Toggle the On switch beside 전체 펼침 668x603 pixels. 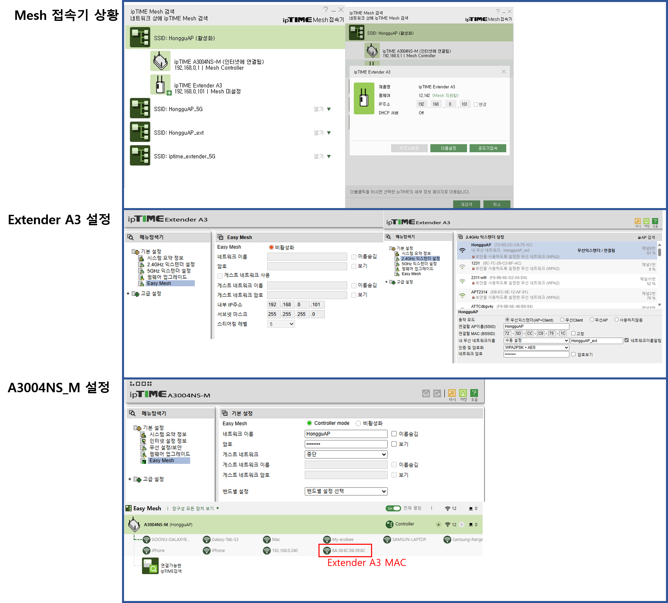[x=393, y=508]
